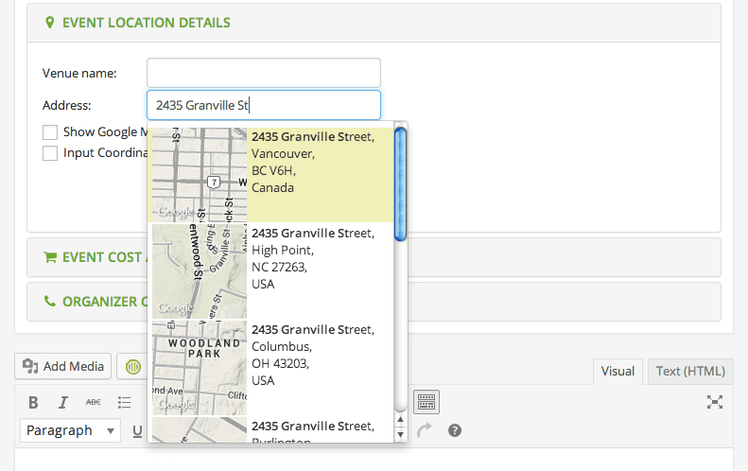Screen dimensions: 748x471
Task: Insert a bulleted list
Action: coord(124,402)
